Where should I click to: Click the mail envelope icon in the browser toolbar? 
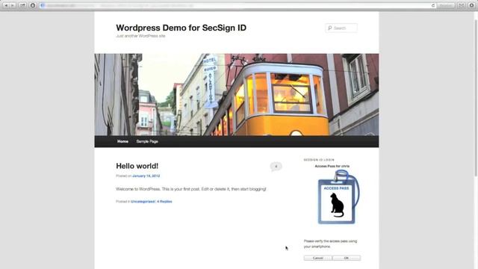462,5
